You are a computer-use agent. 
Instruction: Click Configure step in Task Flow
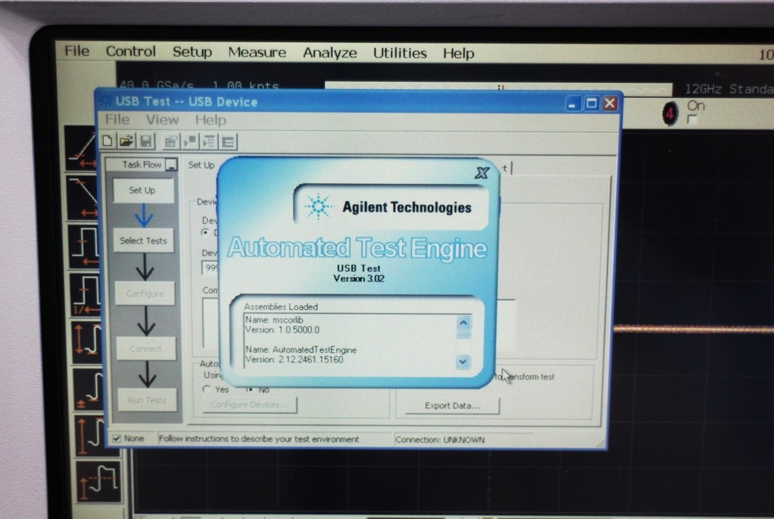click(145, 293)
